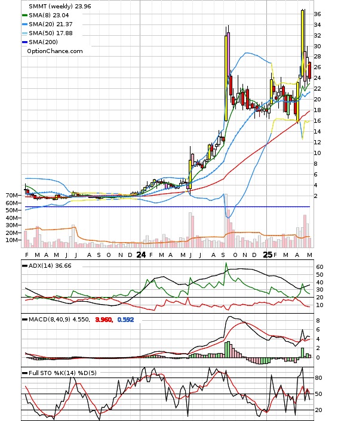Click the bold 25 year marker
Image resolution: width=338 pixels, height=421 pixels.
pyautogui.click(x=268, y=255)
